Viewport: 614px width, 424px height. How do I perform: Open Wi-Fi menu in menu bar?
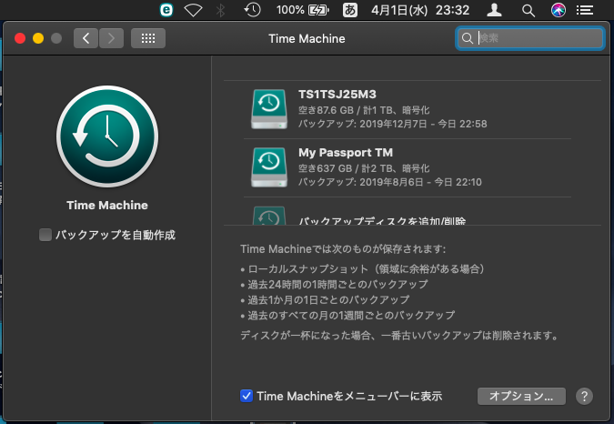pos(193,10)
